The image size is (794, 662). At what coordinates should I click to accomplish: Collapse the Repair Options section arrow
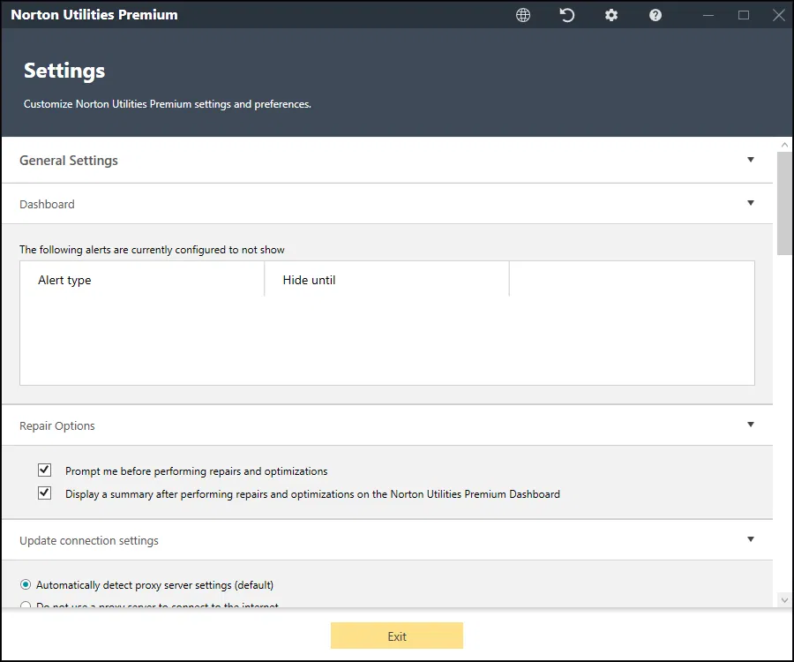(x=751, y=425)
